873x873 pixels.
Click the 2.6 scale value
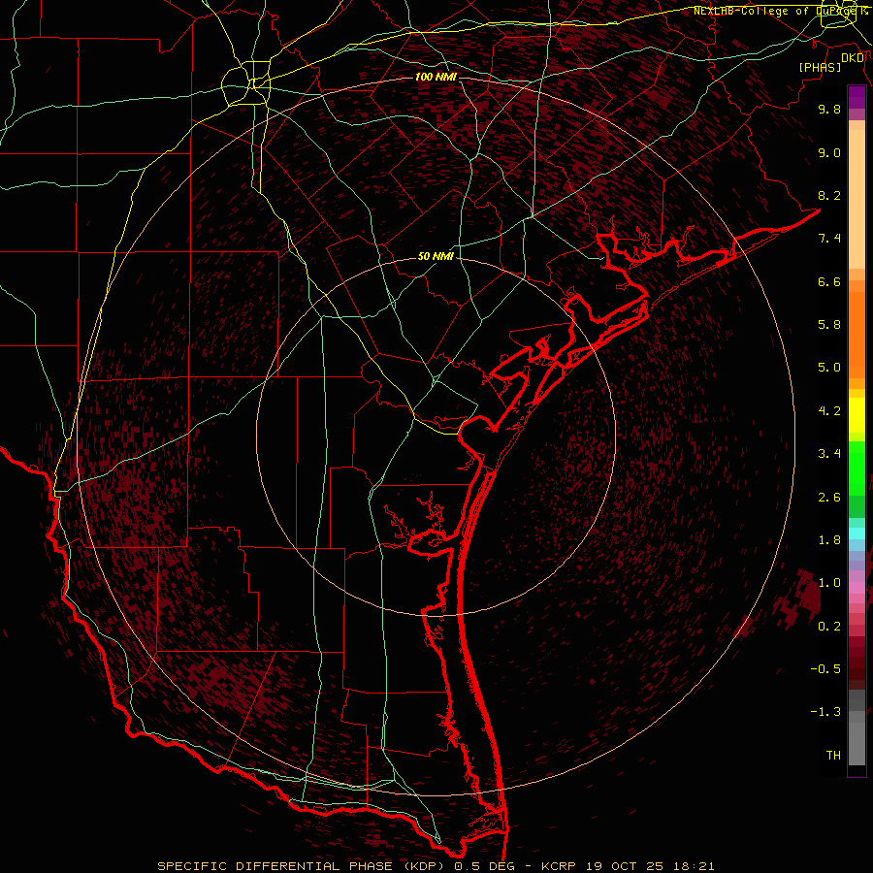pos(829,498)
